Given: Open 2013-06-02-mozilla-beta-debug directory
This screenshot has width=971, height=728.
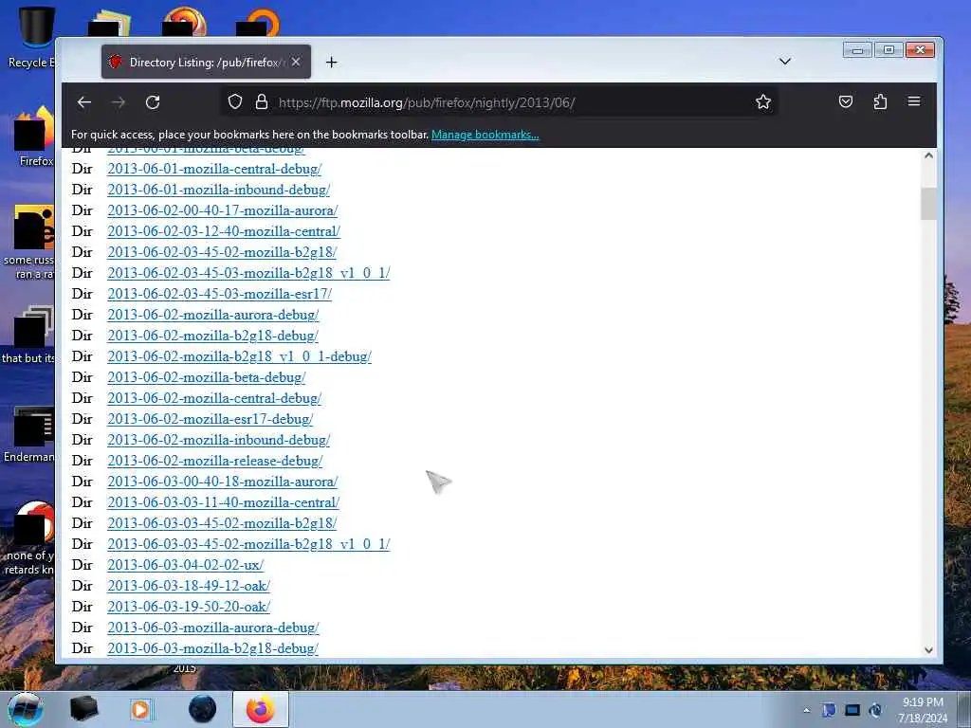Looking at the screenshot, I should (206, 377).
